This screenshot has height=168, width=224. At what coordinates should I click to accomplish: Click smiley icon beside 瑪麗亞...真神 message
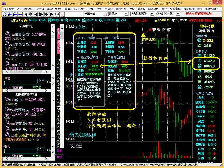(x=7, y=99)
